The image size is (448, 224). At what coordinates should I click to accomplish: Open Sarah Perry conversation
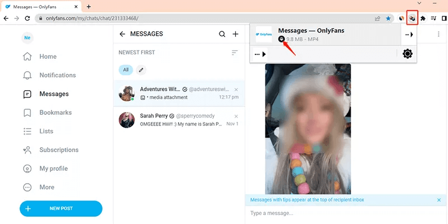pyautogui.click(x=179, y=120)
